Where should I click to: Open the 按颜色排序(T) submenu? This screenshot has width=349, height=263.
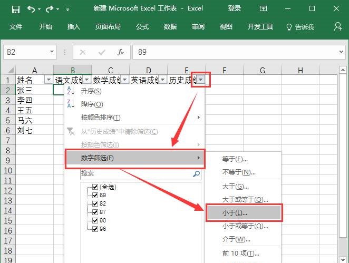point(134,117)
